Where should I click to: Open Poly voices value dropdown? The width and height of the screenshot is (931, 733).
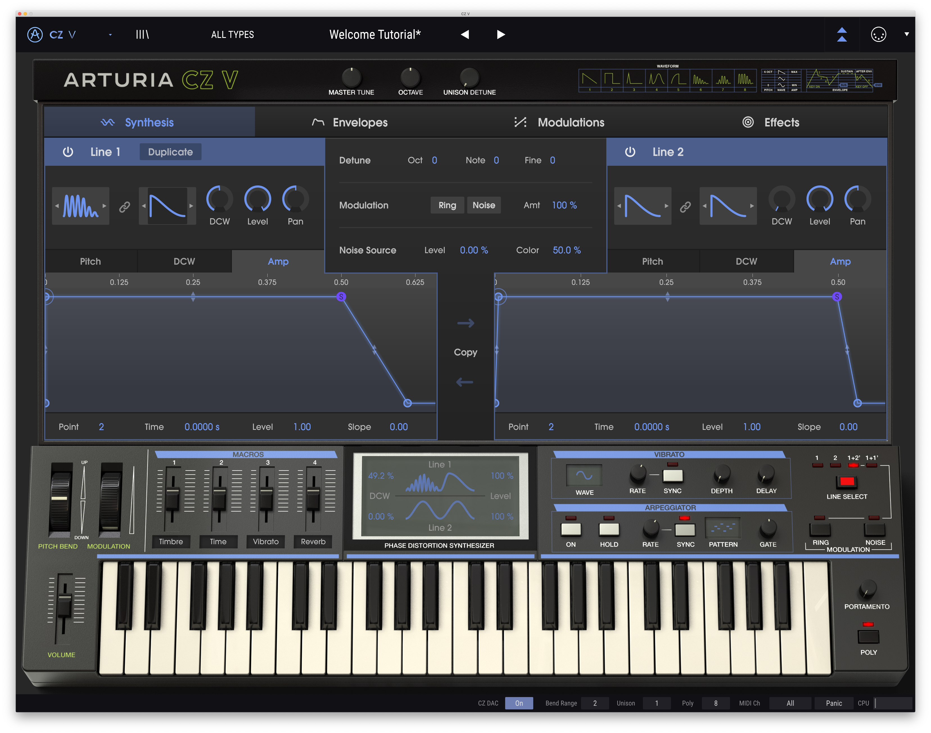tap(715, 703)
